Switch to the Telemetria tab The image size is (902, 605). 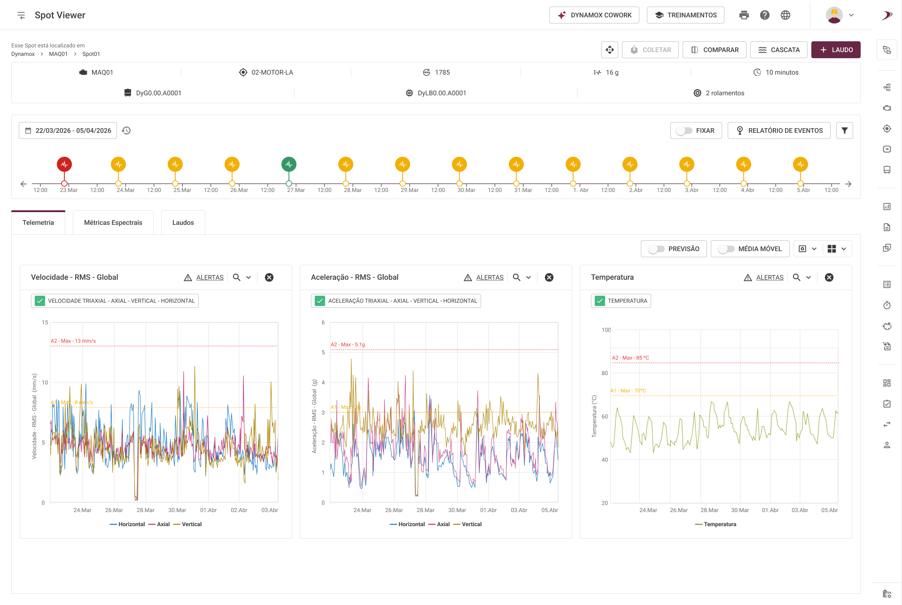(38, 222)
